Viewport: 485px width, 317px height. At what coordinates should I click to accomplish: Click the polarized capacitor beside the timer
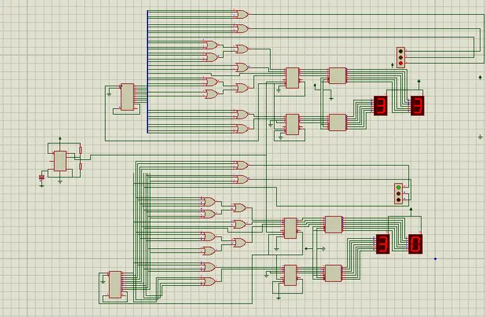click(x=42, y=177)
